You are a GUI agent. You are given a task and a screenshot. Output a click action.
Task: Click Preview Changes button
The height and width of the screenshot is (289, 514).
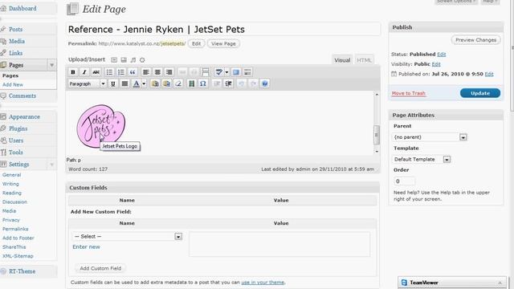pyautogui.click(x=475, y=40)
